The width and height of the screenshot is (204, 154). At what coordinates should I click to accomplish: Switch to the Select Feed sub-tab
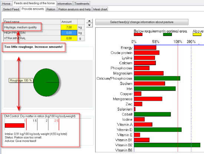point(11,9)
